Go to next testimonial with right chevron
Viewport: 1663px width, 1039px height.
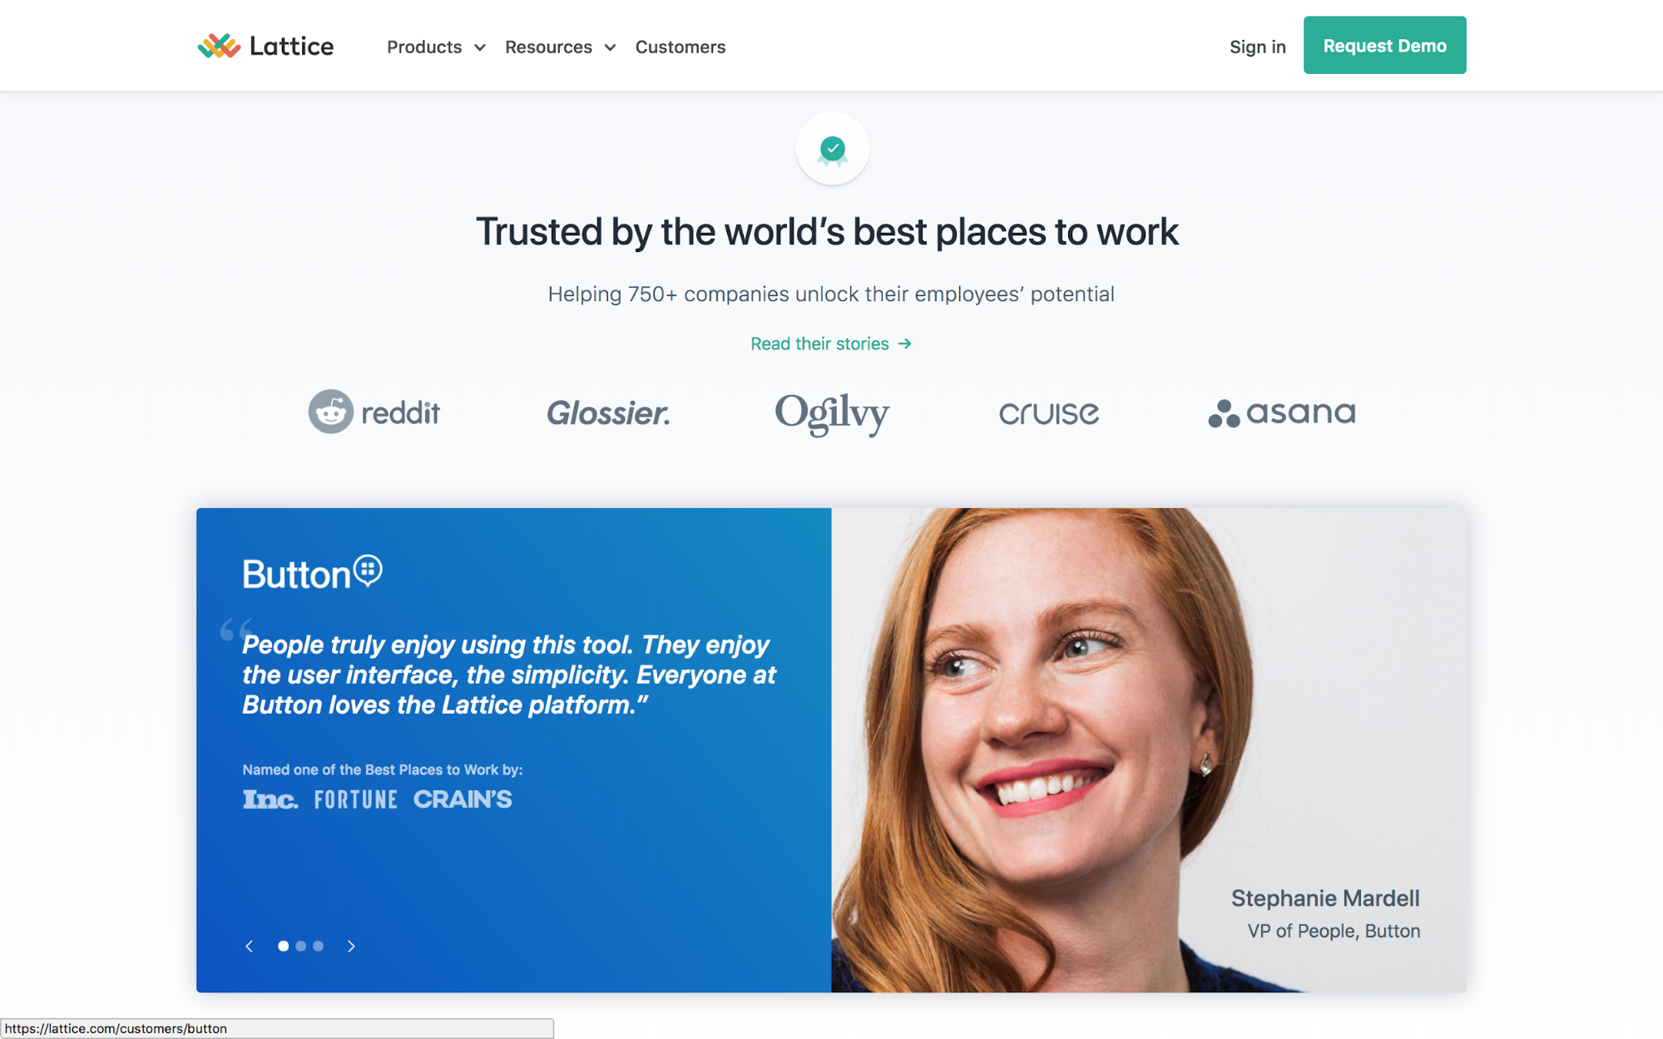[351, 946]
